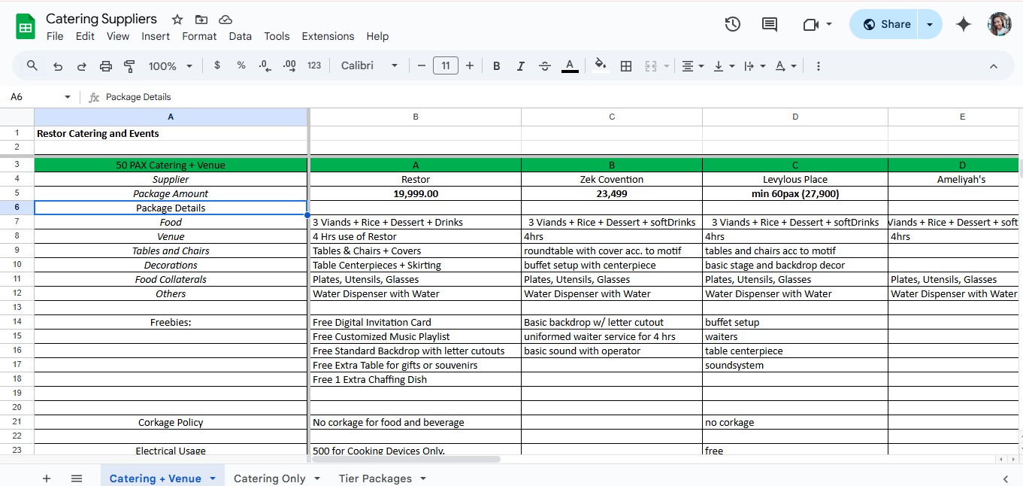This screenshot has width=1023, height=486.
Task: Open the Share button dropdown arrow
Action: (930, 24)
